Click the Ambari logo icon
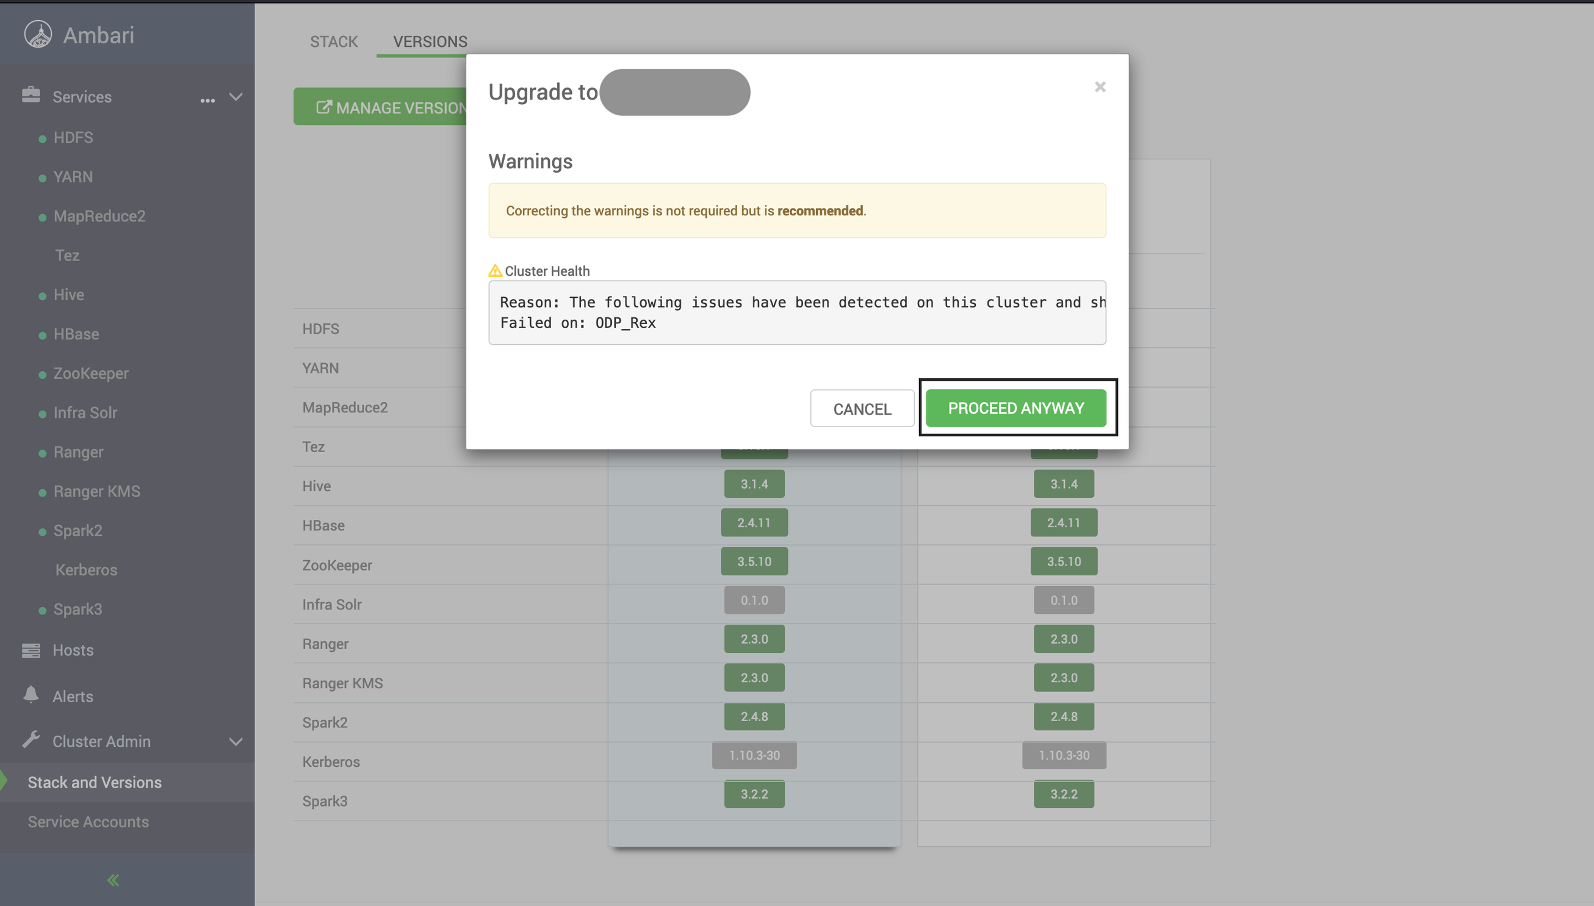This screenshot has width=1594, height=906. [x=38, y=34]
